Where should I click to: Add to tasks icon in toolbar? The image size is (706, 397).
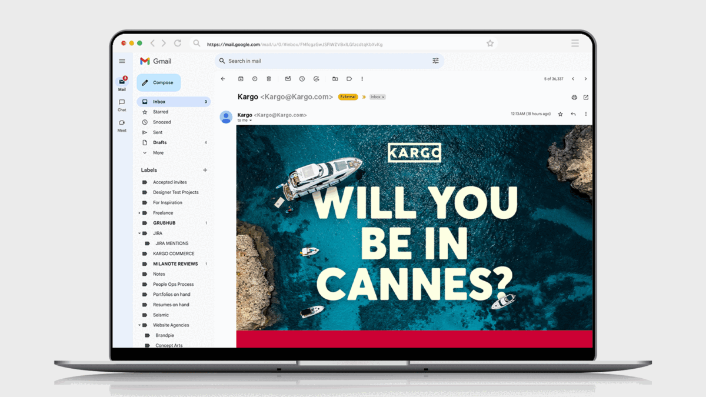316,79
